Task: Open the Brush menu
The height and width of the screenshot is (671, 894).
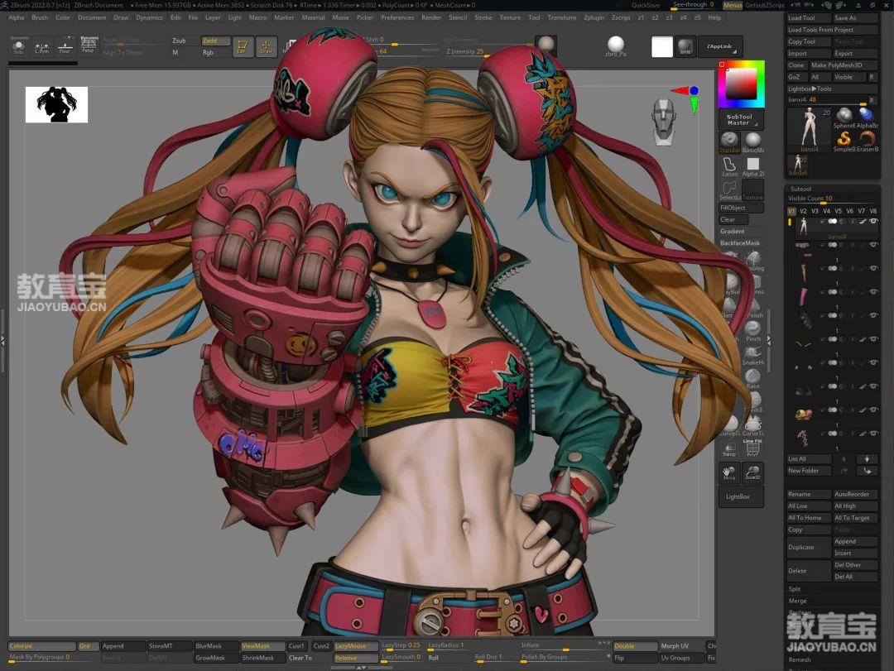Action: [x=40, y=17]
